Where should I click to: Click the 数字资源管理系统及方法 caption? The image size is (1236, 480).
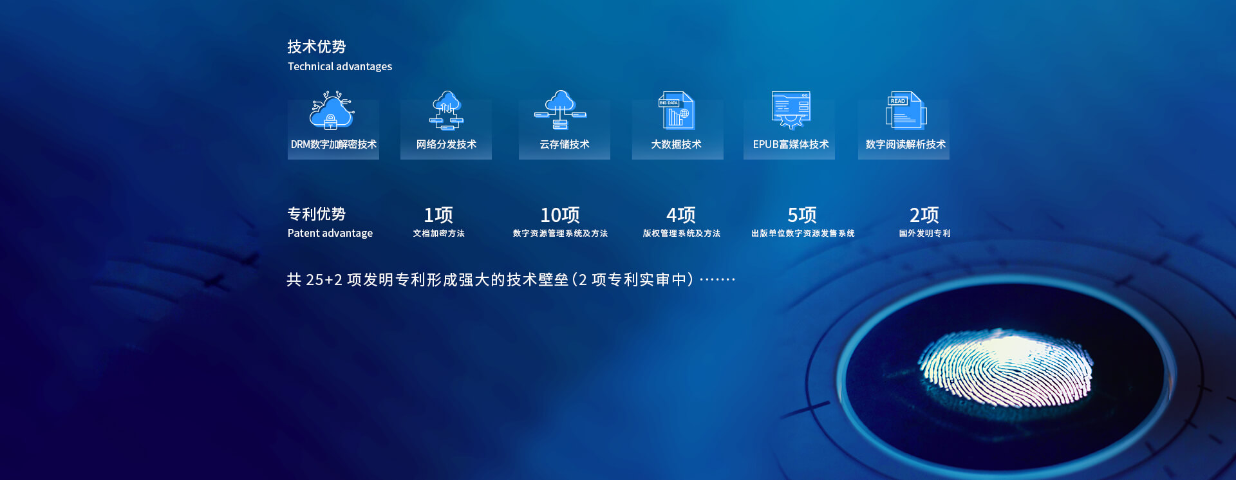(x=560, y=234)
